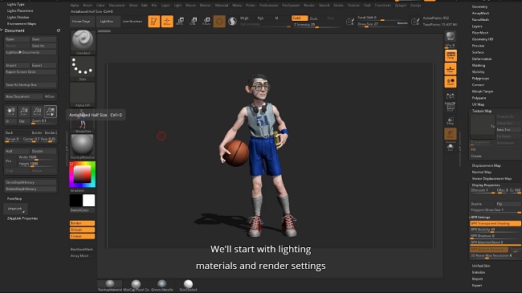Click the Transp icon on right shelf
Viewport: 522px width, 293px height.
click(x=451, y=121)
